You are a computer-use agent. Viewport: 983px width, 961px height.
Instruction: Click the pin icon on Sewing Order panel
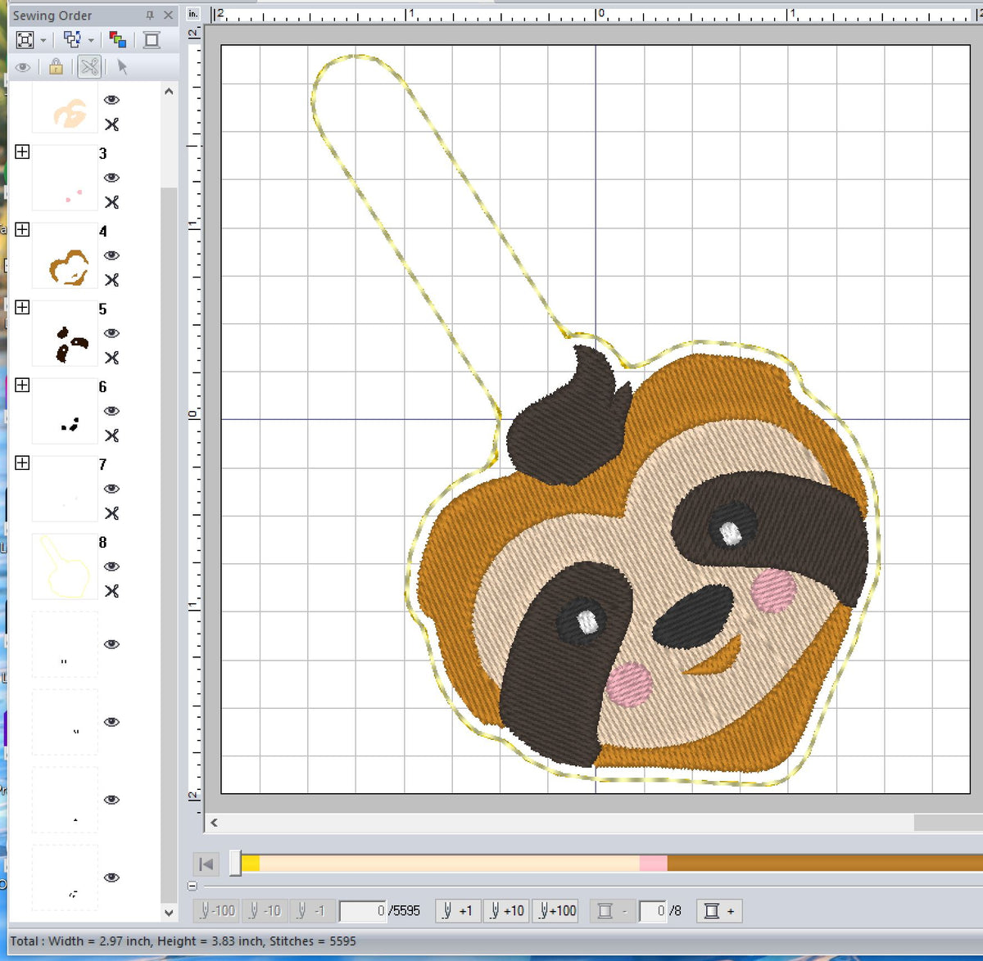149,15
